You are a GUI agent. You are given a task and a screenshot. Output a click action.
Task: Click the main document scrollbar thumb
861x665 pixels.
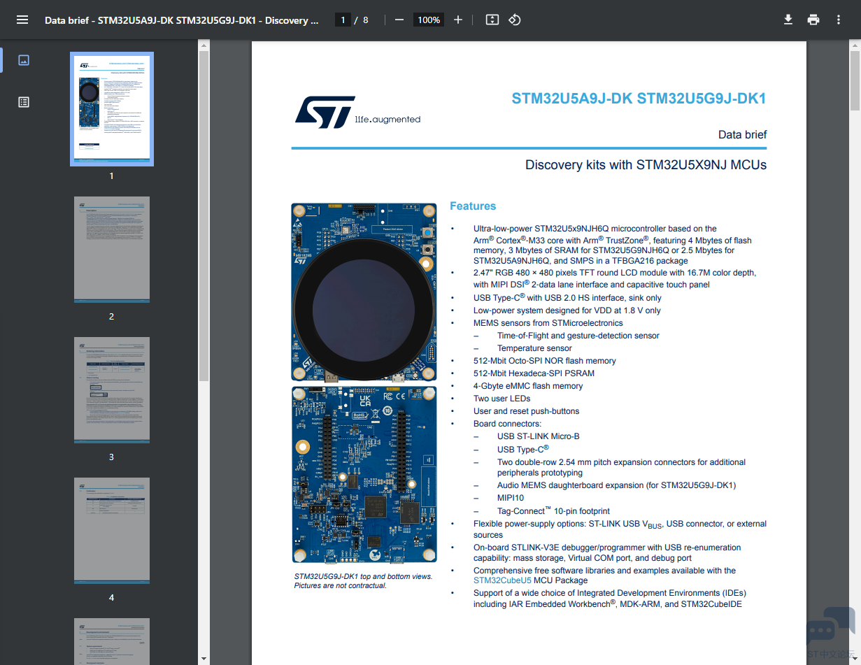coord(855,80)
